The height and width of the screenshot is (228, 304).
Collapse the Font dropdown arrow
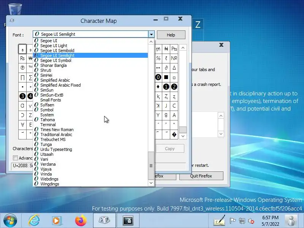pyautogui.click(x=151, y=34)
